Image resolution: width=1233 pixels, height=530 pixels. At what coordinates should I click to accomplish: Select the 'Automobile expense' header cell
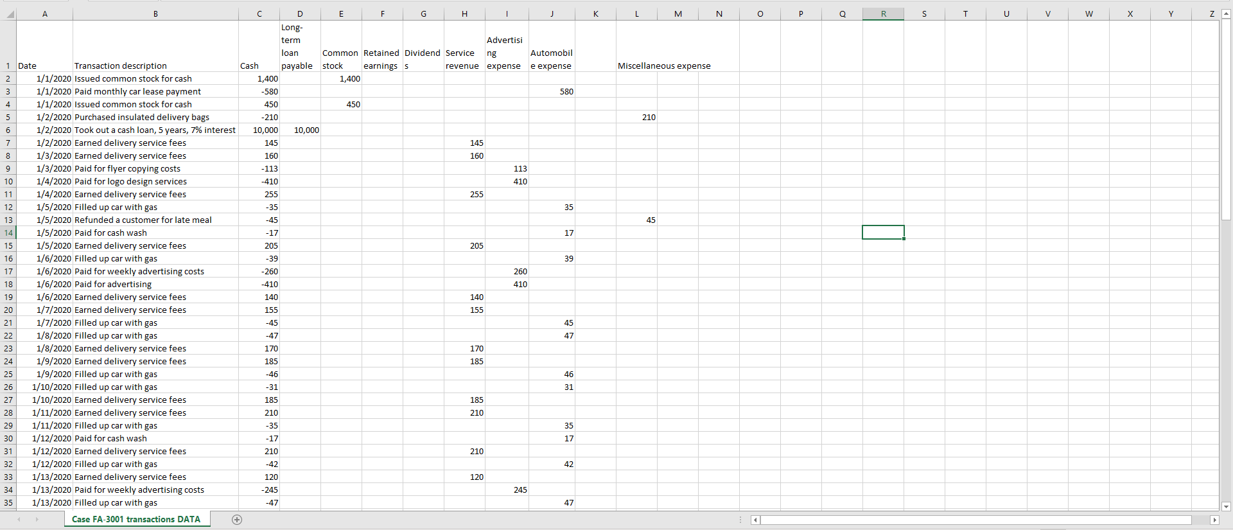point(552,46)
